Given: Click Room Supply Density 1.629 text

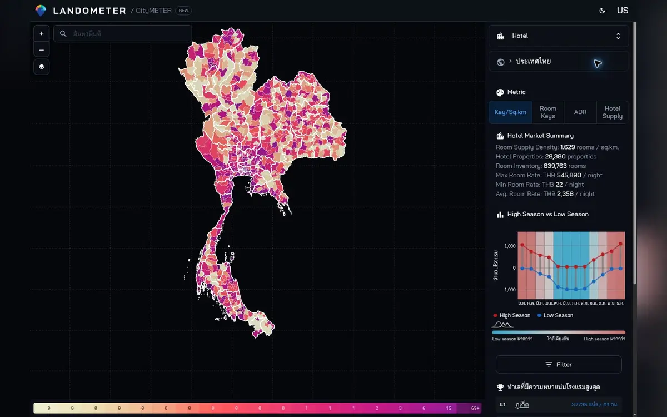Looking at the screenshot, I should click(558, 147).
